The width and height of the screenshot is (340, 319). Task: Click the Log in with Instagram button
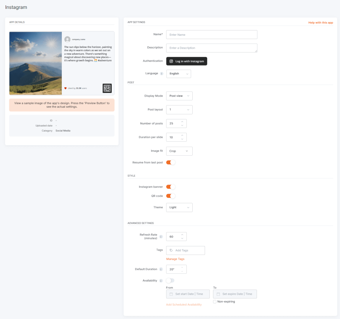click(x=186, y=61)
